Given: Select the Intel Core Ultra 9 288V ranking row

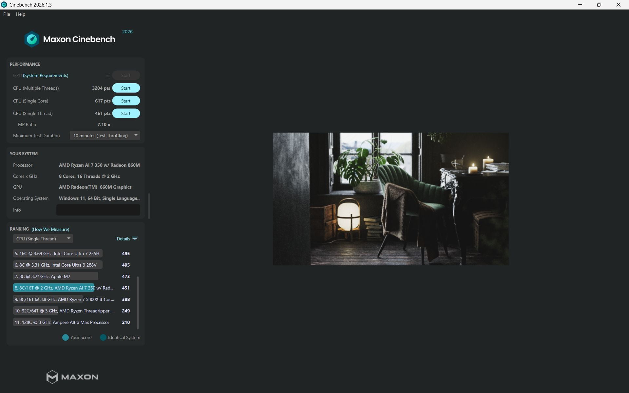Looking at the screenshot, I should [x=71, y=265].
